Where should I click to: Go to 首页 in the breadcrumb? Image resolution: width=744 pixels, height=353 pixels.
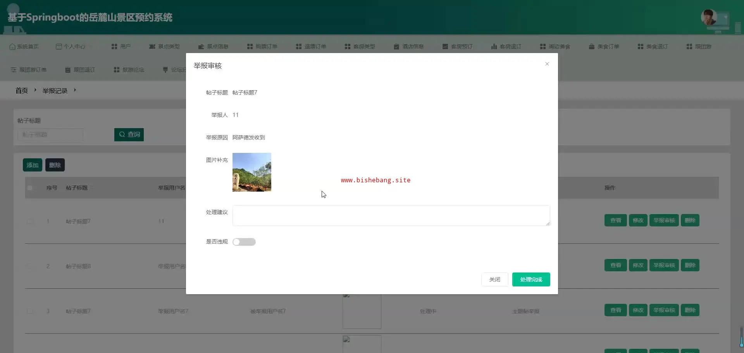coord(22,91)
